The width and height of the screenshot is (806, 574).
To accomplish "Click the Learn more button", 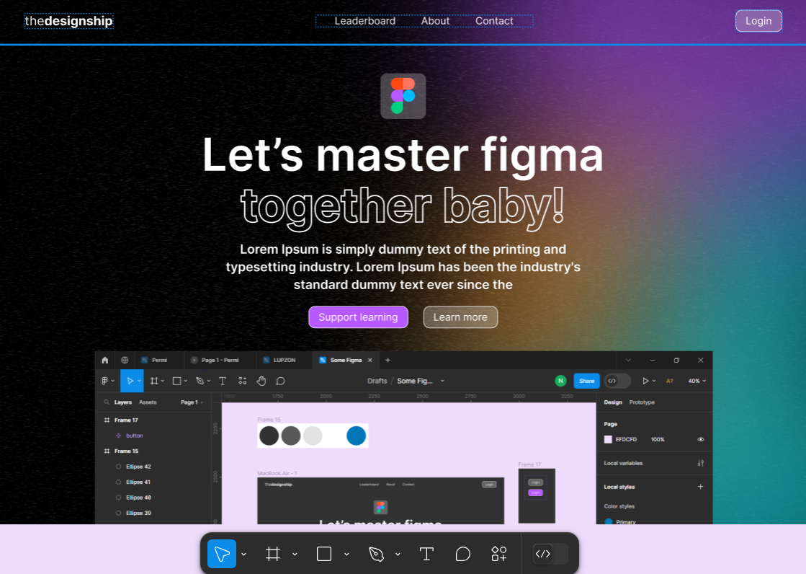I will (x=460, y=317).
